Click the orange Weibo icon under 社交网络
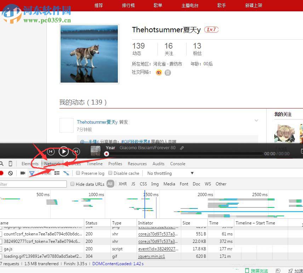This screenshot has height=273, width=303. pos(159,72)
